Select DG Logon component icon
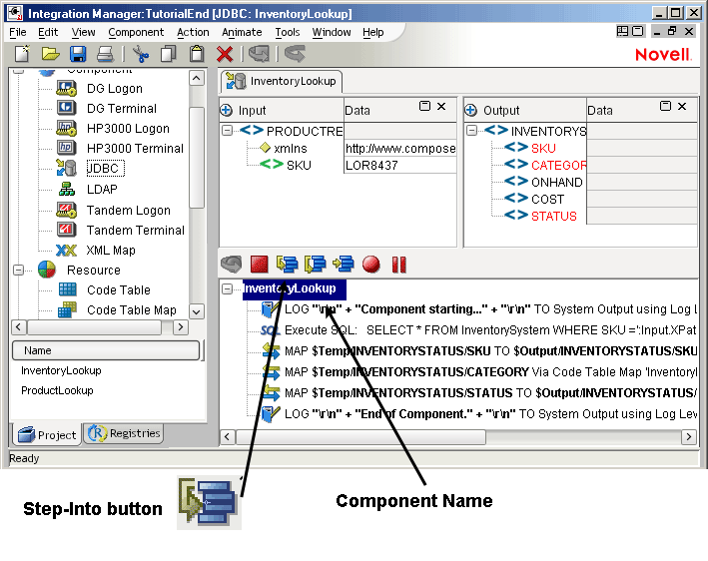Viewport: 708px width, 561px height. (x=66, y=89)
